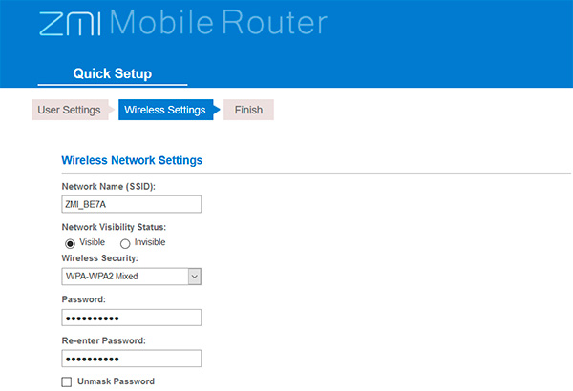573x391 pixels.
Task: Focus the Network Name (SSID) field
Action: [x=131, y=204]
